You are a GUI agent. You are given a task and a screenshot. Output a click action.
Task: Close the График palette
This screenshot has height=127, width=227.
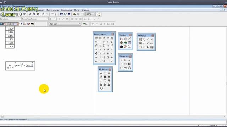(x=130, y=35)
